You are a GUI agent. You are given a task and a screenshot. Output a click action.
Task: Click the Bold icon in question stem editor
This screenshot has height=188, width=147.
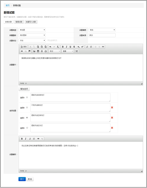point(63,47)
